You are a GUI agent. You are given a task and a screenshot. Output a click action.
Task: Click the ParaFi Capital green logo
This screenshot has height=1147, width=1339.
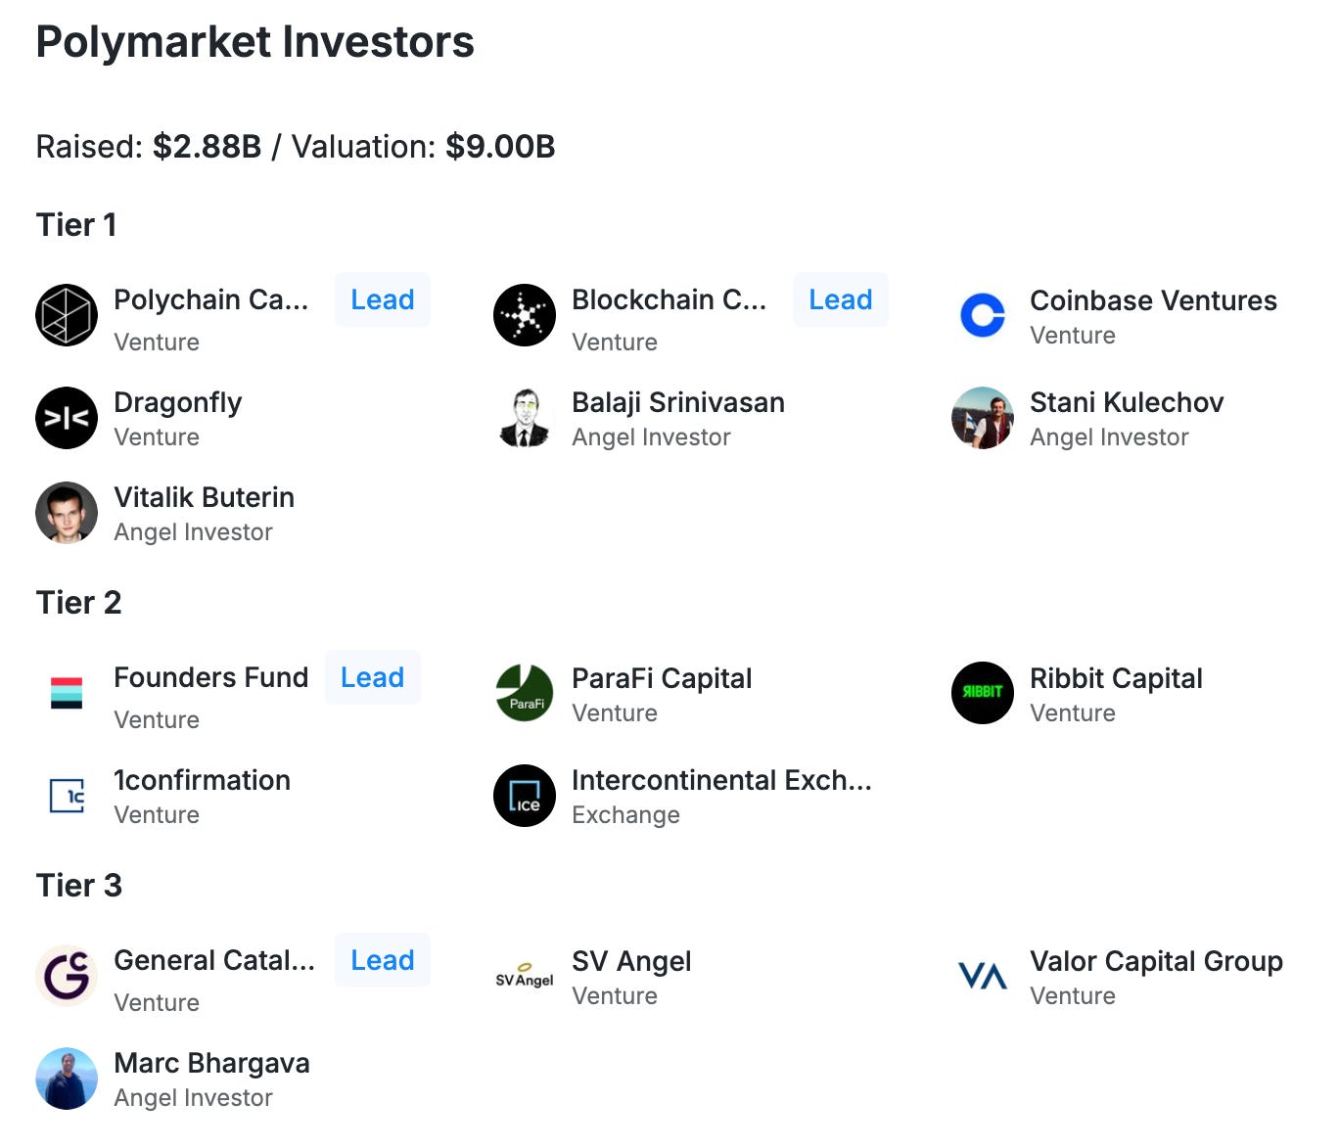(525, 693)
